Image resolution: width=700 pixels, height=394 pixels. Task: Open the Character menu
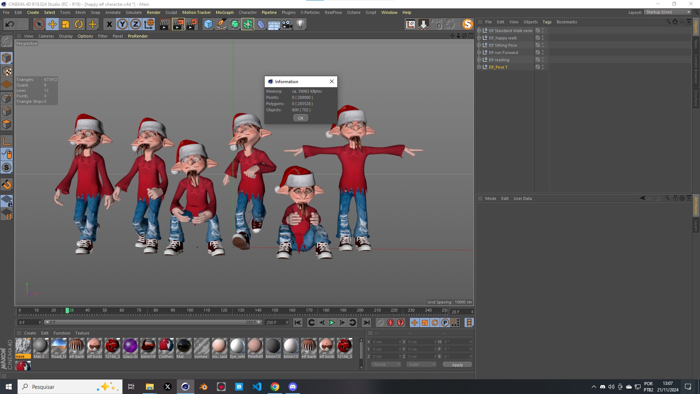point(248,12)
